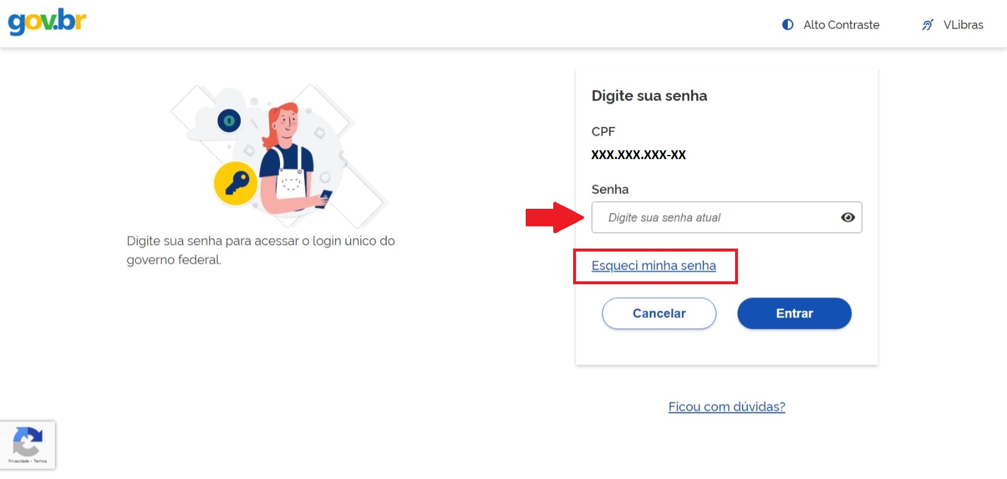Click 'Termos' in the bottom-left badge
This screenshot has width=1007, height=479.
click(x=40, y=461)
